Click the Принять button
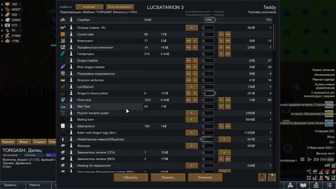The width and height of the screenshot is (336, 189). click(168, 177)
